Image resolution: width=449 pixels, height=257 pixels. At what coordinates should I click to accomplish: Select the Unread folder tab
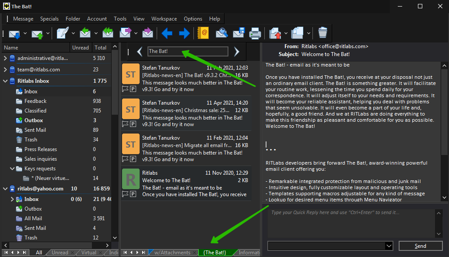[x=60, y=253]
